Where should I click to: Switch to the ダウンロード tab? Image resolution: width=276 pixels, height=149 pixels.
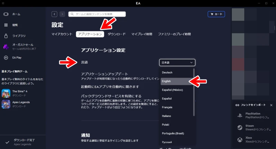(117, 34)
